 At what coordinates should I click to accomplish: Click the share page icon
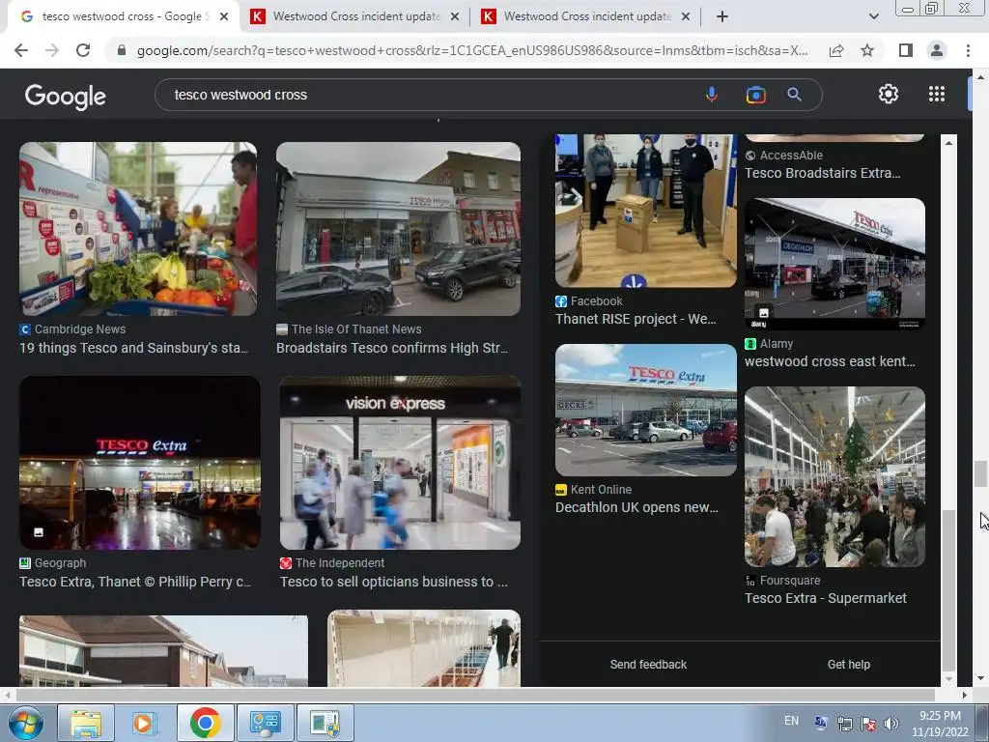pos(836,50)
